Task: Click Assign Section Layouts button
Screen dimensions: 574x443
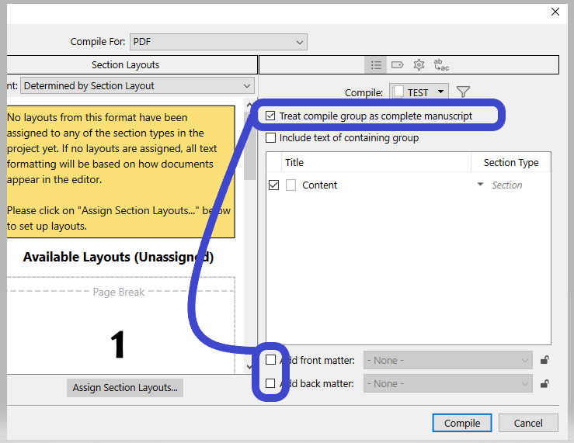Action: [125, 387]
